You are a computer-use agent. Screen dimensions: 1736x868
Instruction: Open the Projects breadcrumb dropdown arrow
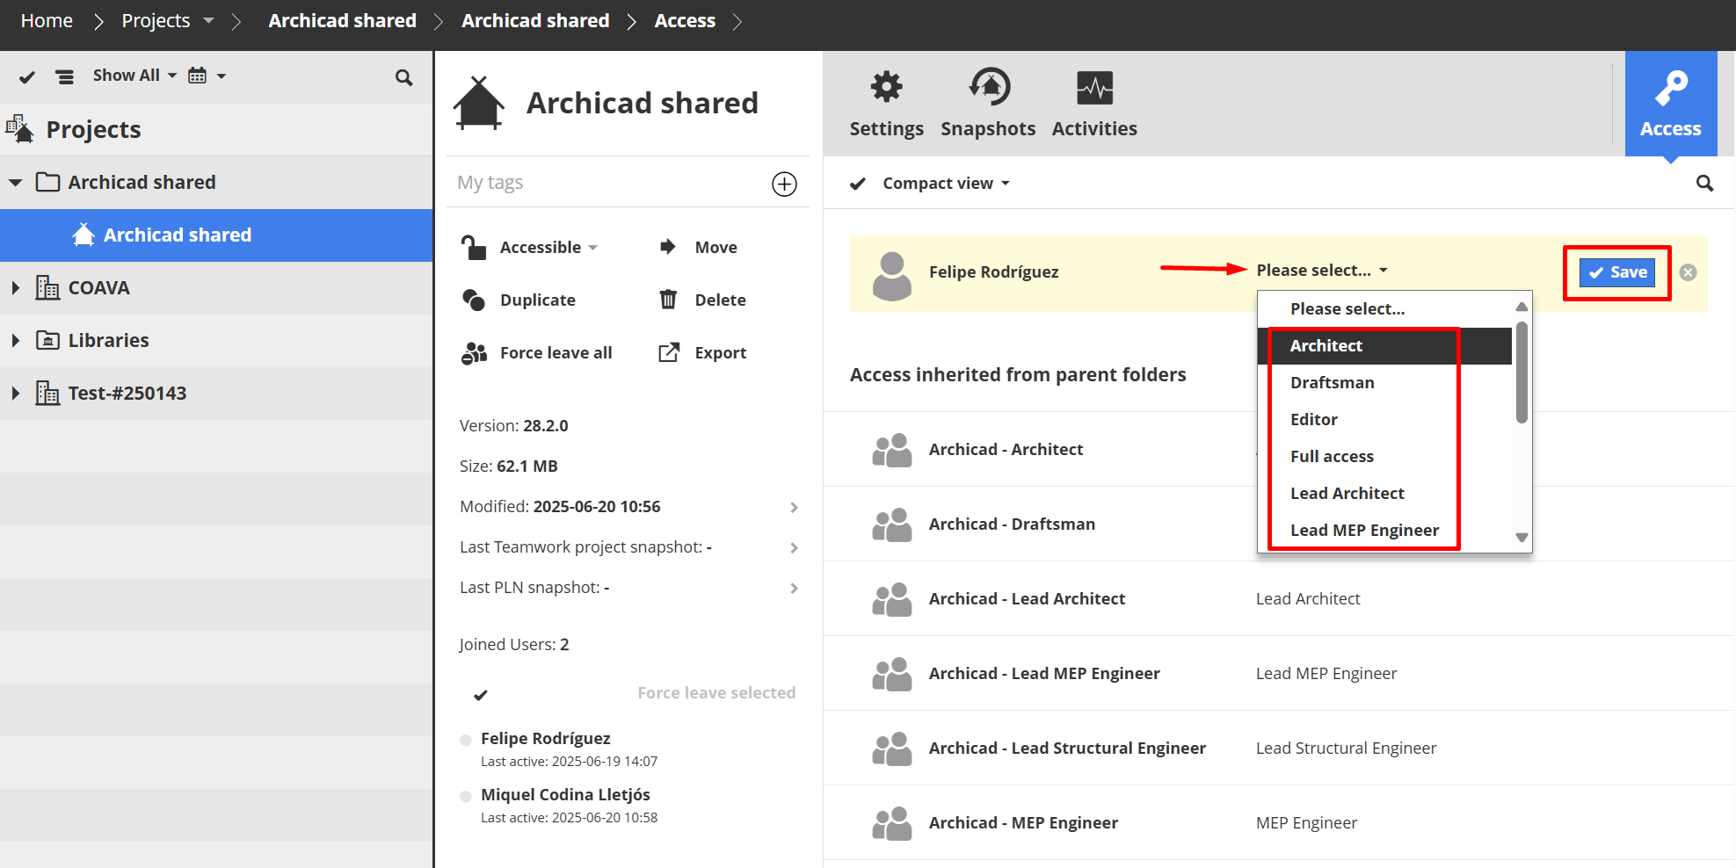pos(208,20)
